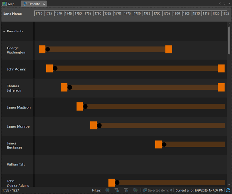The width and height of the screenshot is (232, 194).
Task: Select the James Madison lane label
Action: 19,107
